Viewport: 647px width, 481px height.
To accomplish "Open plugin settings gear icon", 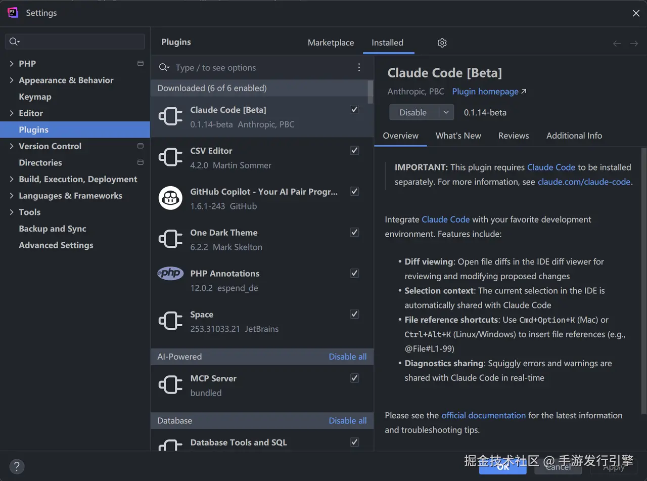I will click(x=442, y=42).
